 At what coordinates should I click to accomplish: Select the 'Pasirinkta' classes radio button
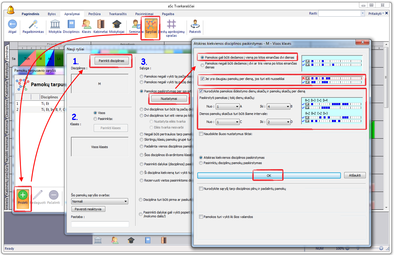95,119
